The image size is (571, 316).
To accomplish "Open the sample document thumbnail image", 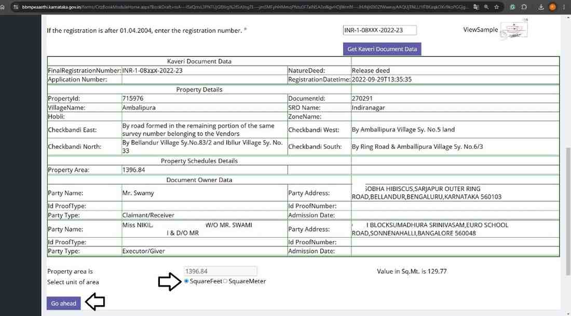I will click(514, 29).
